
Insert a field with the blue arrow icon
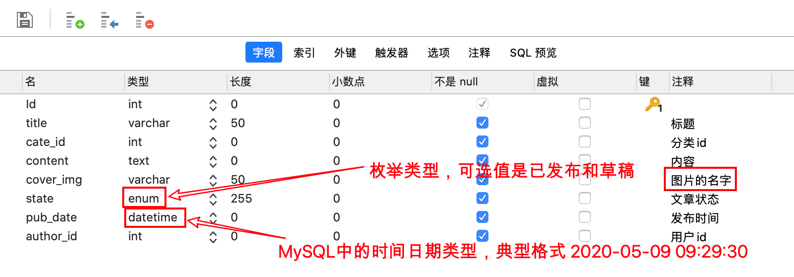pos(110,20)
